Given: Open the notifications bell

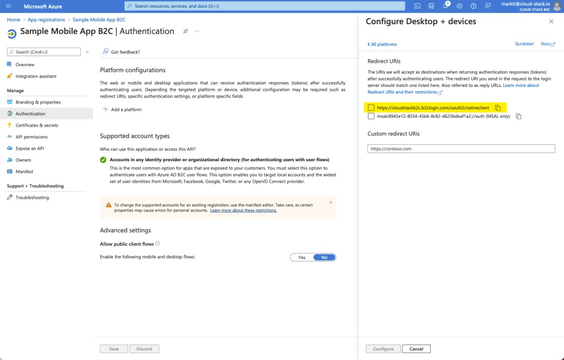Looking at the screenshot, I should pos(446,6).
